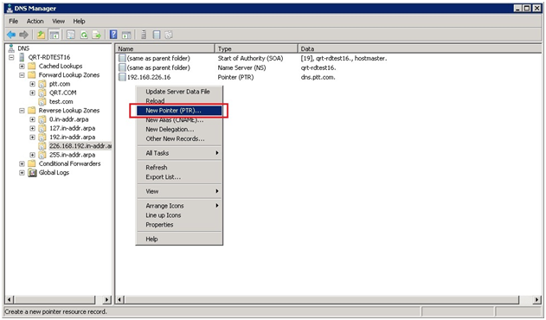Click the record icon of the Name Server row

[x=122, y=67]
